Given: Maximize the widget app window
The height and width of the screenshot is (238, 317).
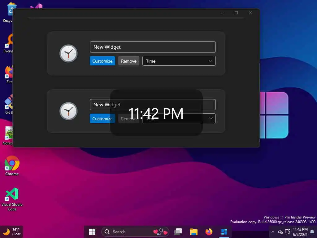Looking at the screenshot, I should tap(236, 13).
